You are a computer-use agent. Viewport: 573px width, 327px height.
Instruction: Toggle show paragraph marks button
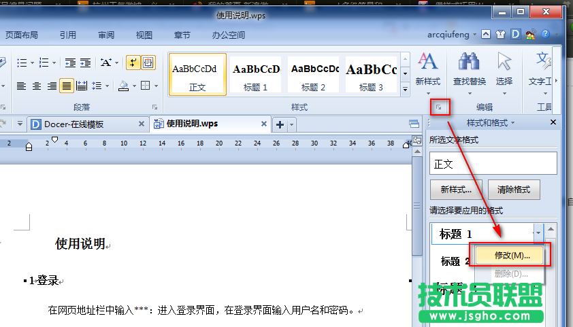tap(133, 63)
